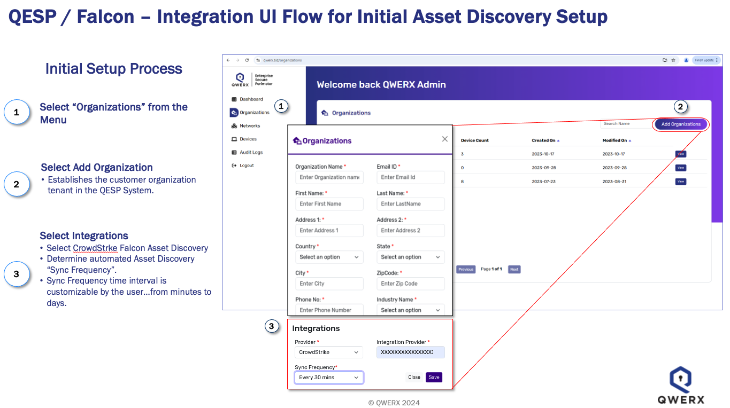The image size is (730, 408).
Task: Click the Enter First Name field
Action: point(329,204)
